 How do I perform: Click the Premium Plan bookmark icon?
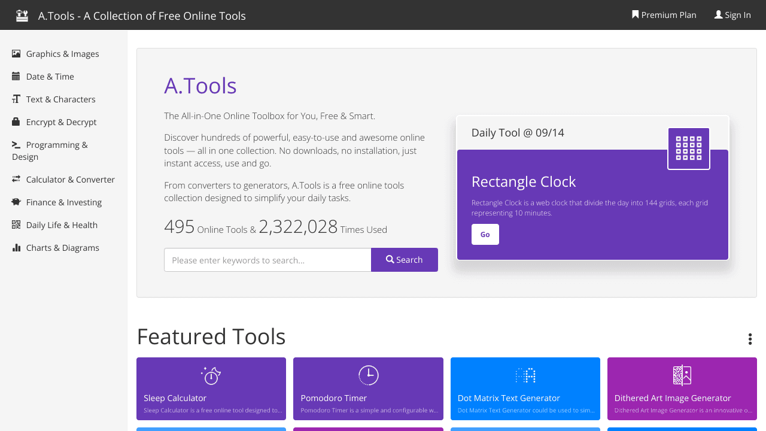(x=635, y=14)
